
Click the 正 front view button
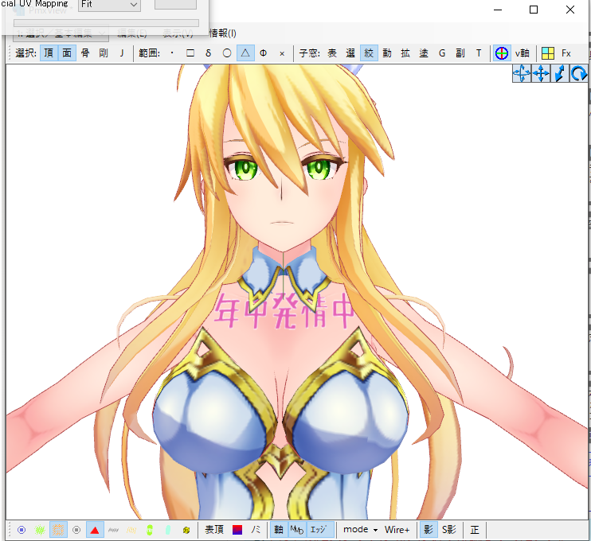tap(475, 530)
